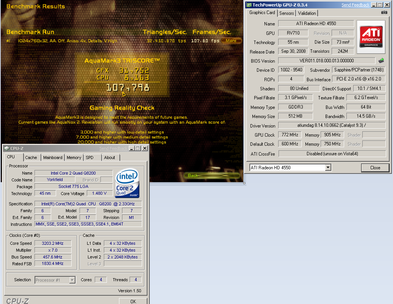Click the AquaMark total score 107,798
This screenshot has width=393, height=304.
click(128, 88)
